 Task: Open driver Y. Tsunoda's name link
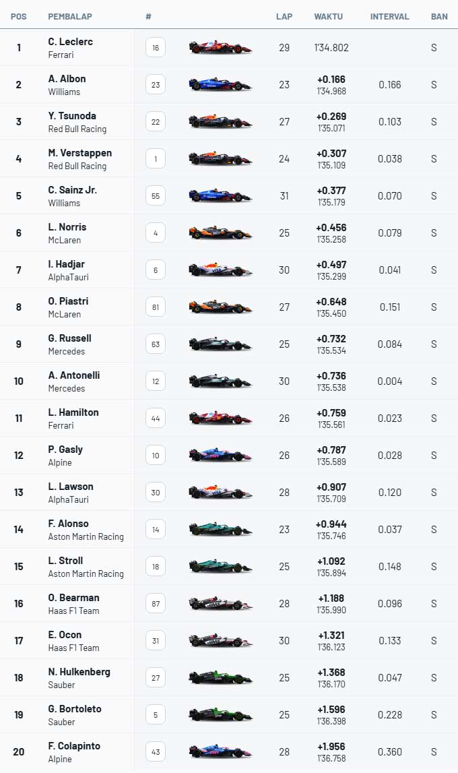[x=72, y=116]
